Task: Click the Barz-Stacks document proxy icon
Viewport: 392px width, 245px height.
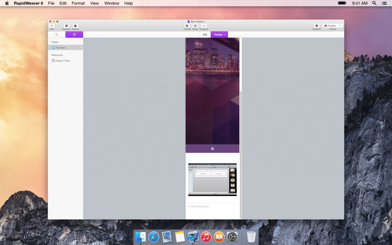Action: pyautogui.click(x=189, y=22)
